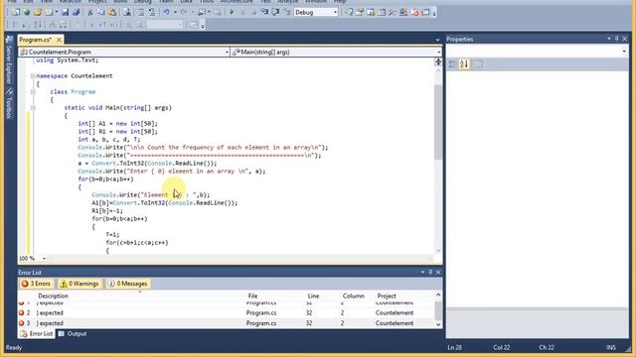Viewport: 636px width, 357px height.
Task: Click the red error icon of row 2
Action: [22, 313]
